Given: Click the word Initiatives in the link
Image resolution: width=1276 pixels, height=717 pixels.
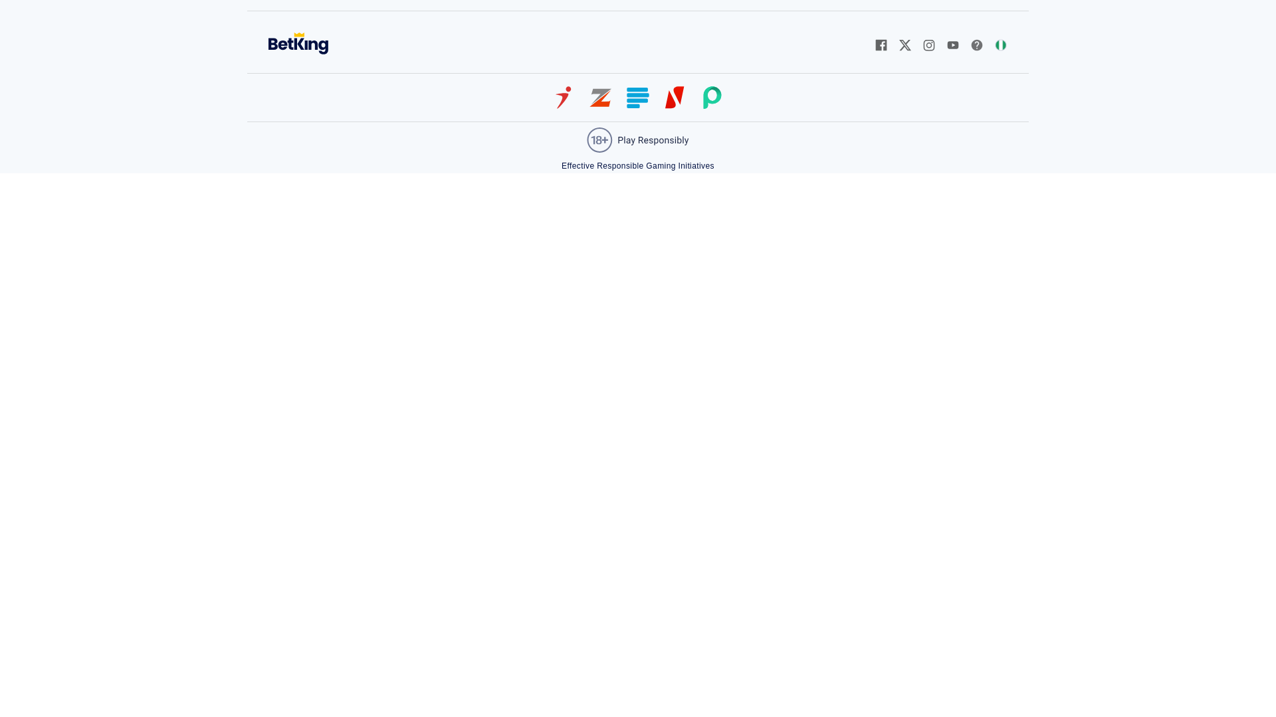Looking at the screenshot, I should pyautogui.click(x=696, y=166).
